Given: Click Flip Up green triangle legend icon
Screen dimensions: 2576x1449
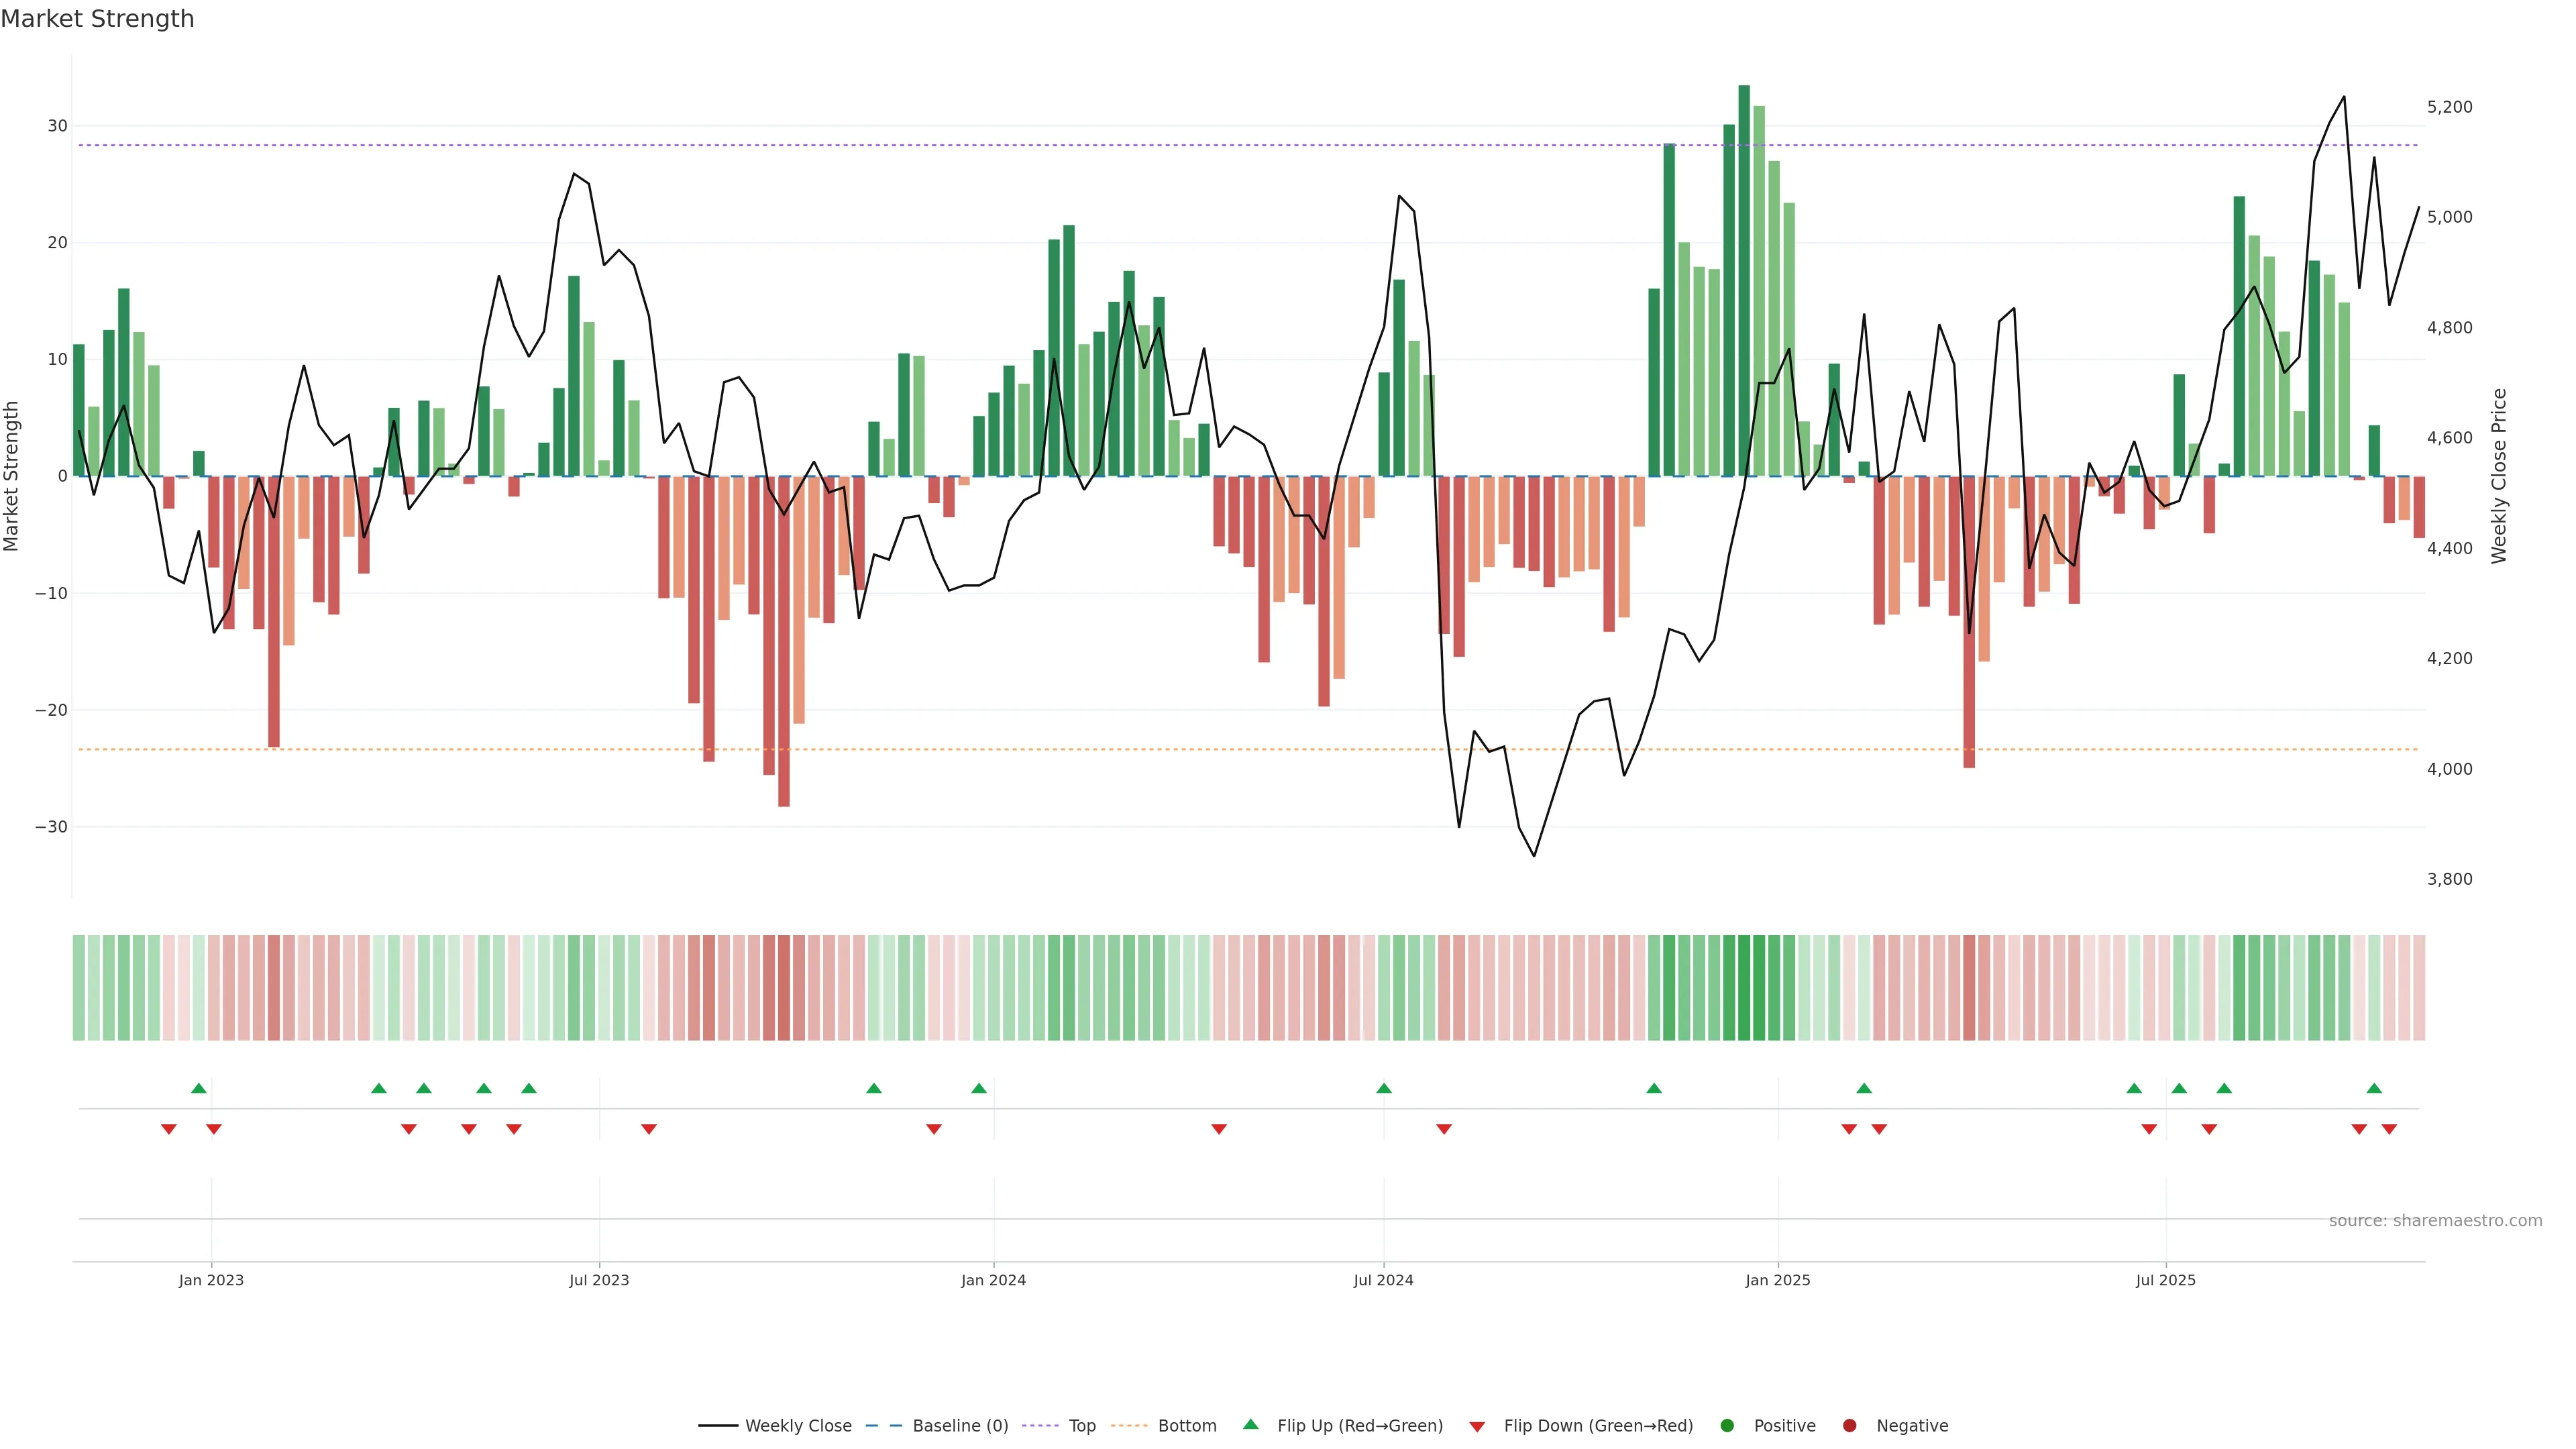Looking at the screenshot, I should pyautogui.click(x=1250, y=1425).
